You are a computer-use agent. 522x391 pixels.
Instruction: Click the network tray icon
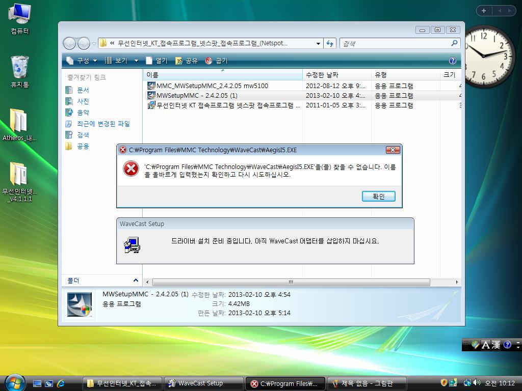click(467, 383)
